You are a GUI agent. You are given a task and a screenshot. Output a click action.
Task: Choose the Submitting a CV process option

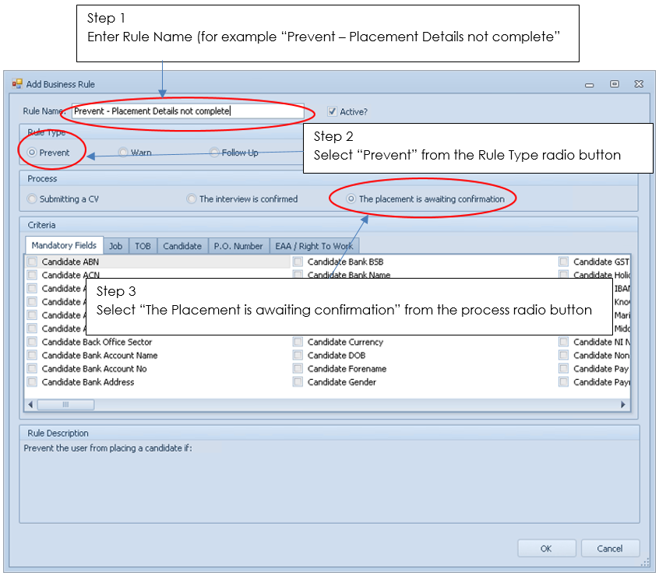point(32,199)
